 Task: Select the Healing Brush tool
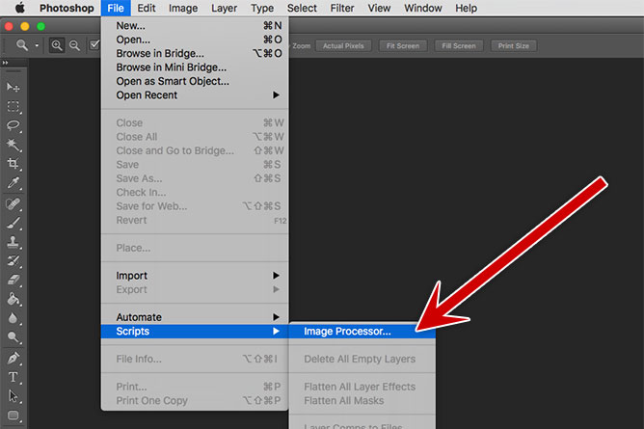click(x=13, y=204)
